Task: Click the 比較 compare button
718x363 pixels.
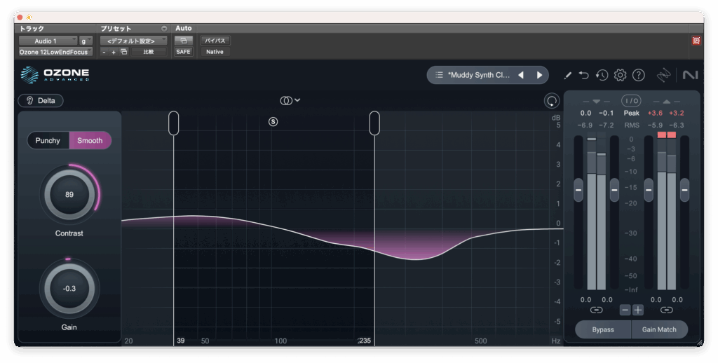Action: tap(149, 52)
